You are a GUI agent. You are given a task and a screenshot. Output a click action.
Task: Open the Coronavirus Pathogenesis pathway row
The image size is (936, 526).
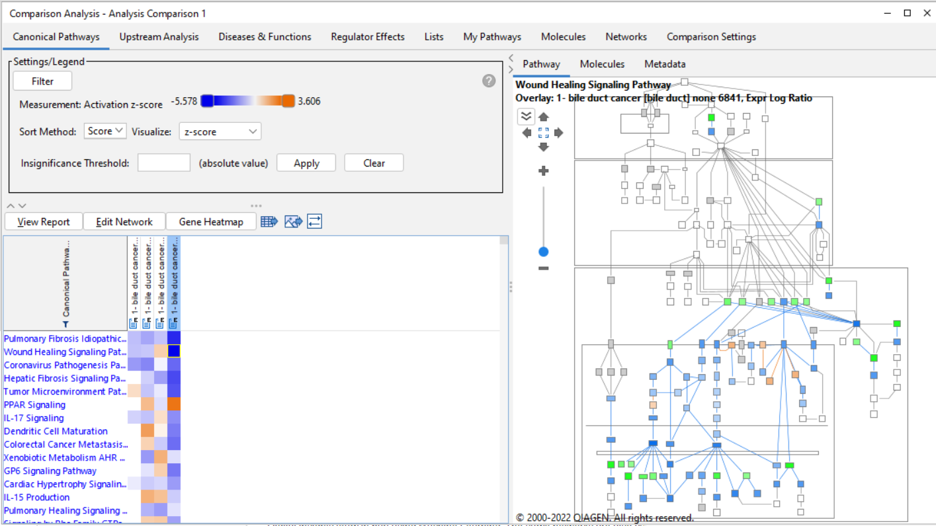[x=65, y=365]
